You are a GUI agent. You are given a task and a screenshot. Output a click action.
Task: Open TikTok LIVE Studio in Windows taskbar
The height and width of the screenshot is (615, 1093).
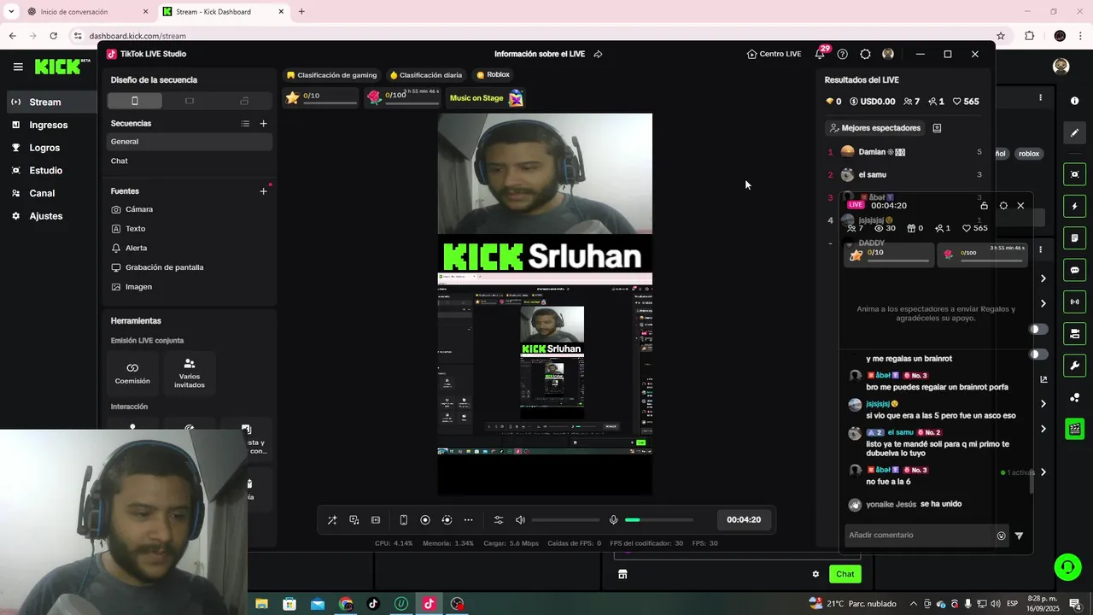[x=429, y=604]
